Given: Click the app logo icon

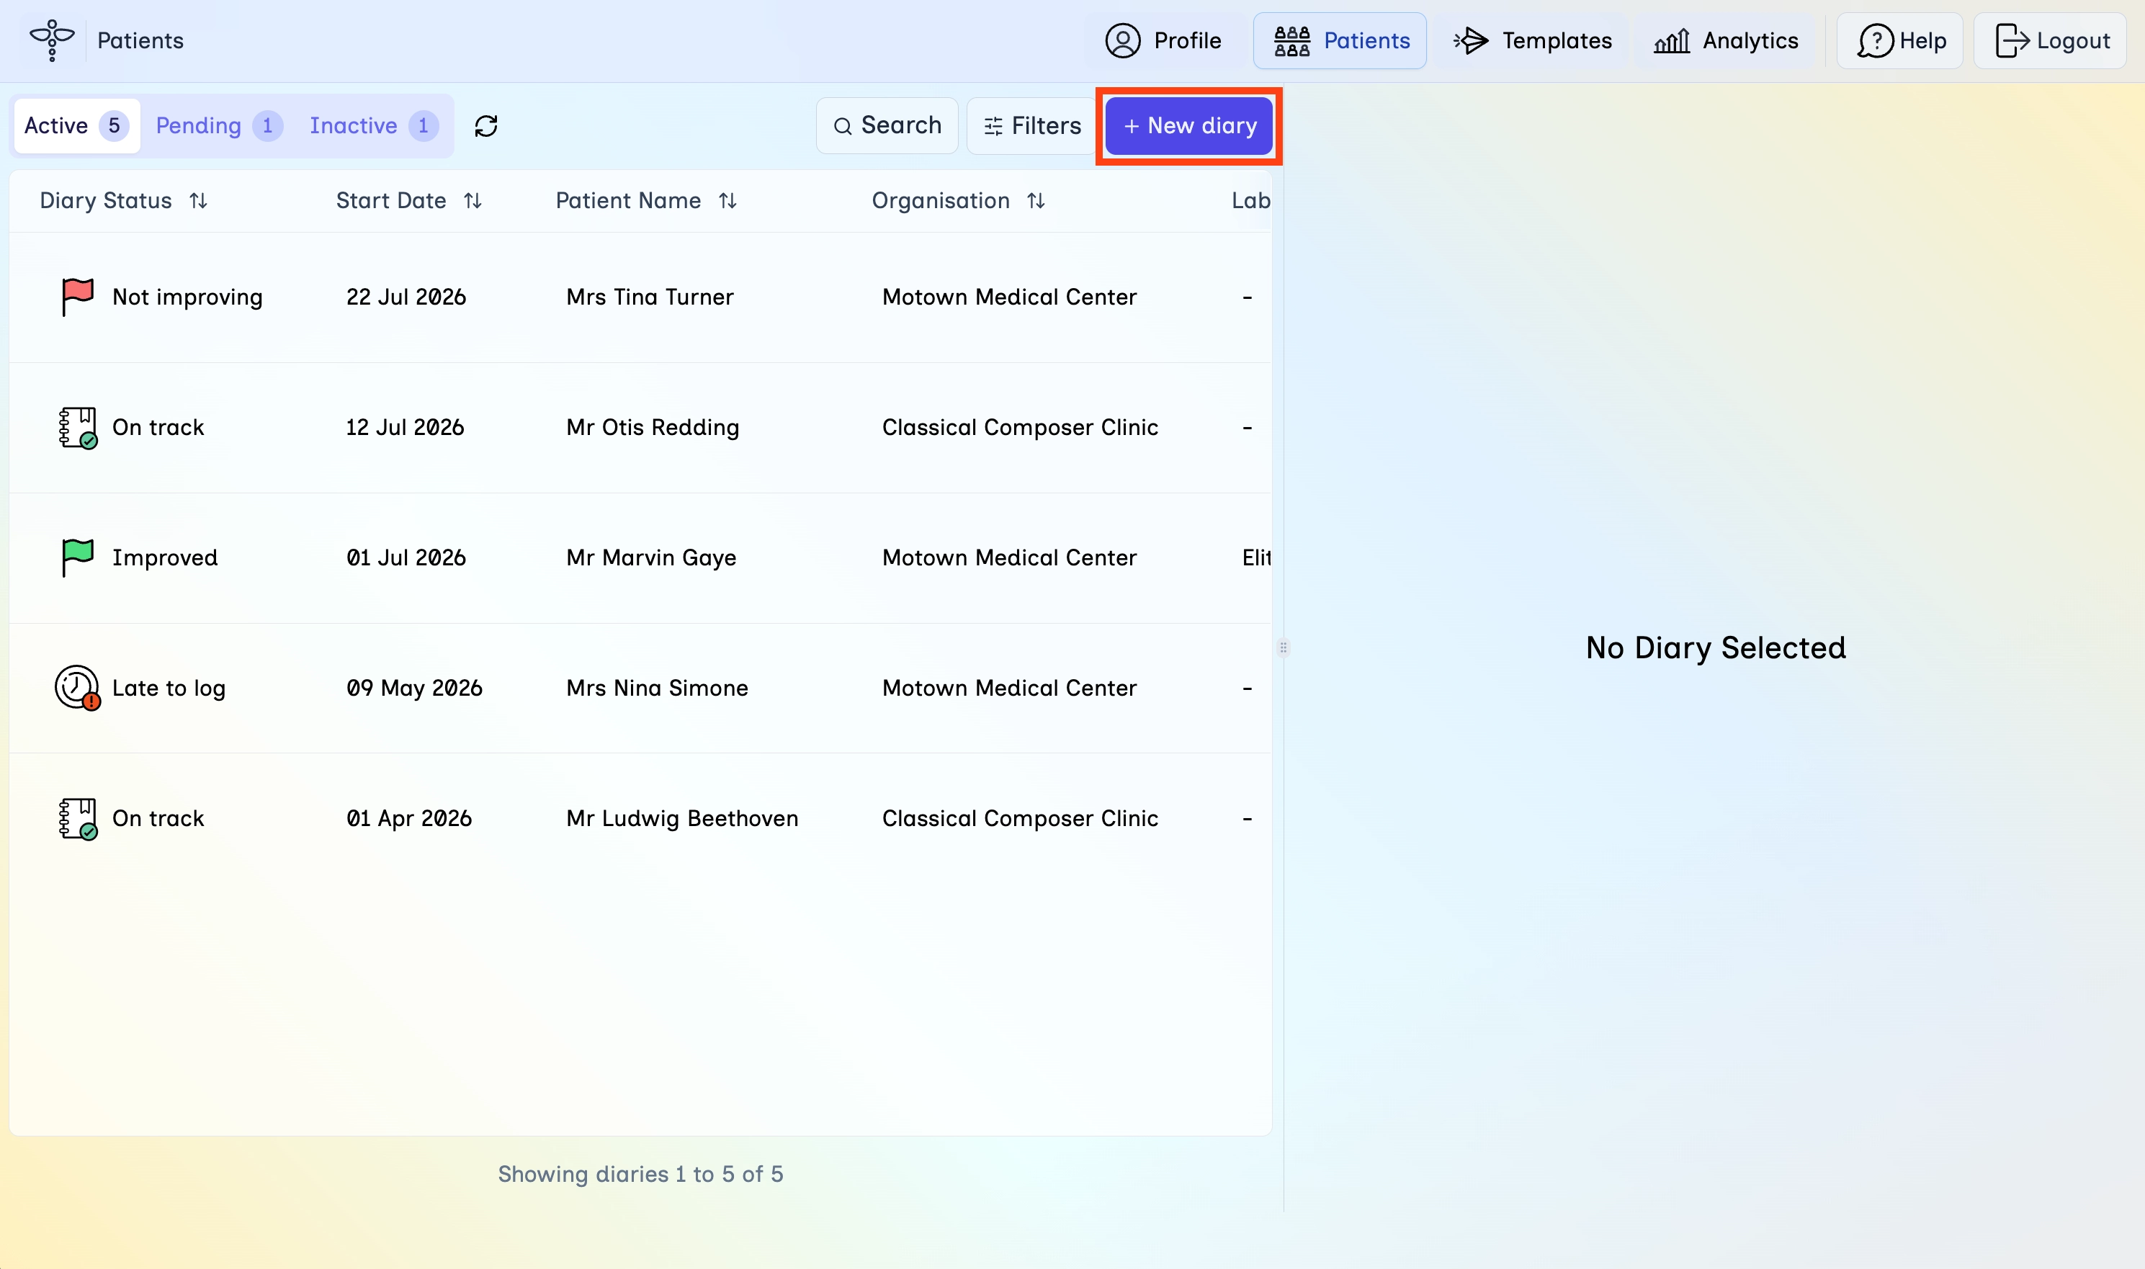Looking at the screenshot, I should [52, 40].
